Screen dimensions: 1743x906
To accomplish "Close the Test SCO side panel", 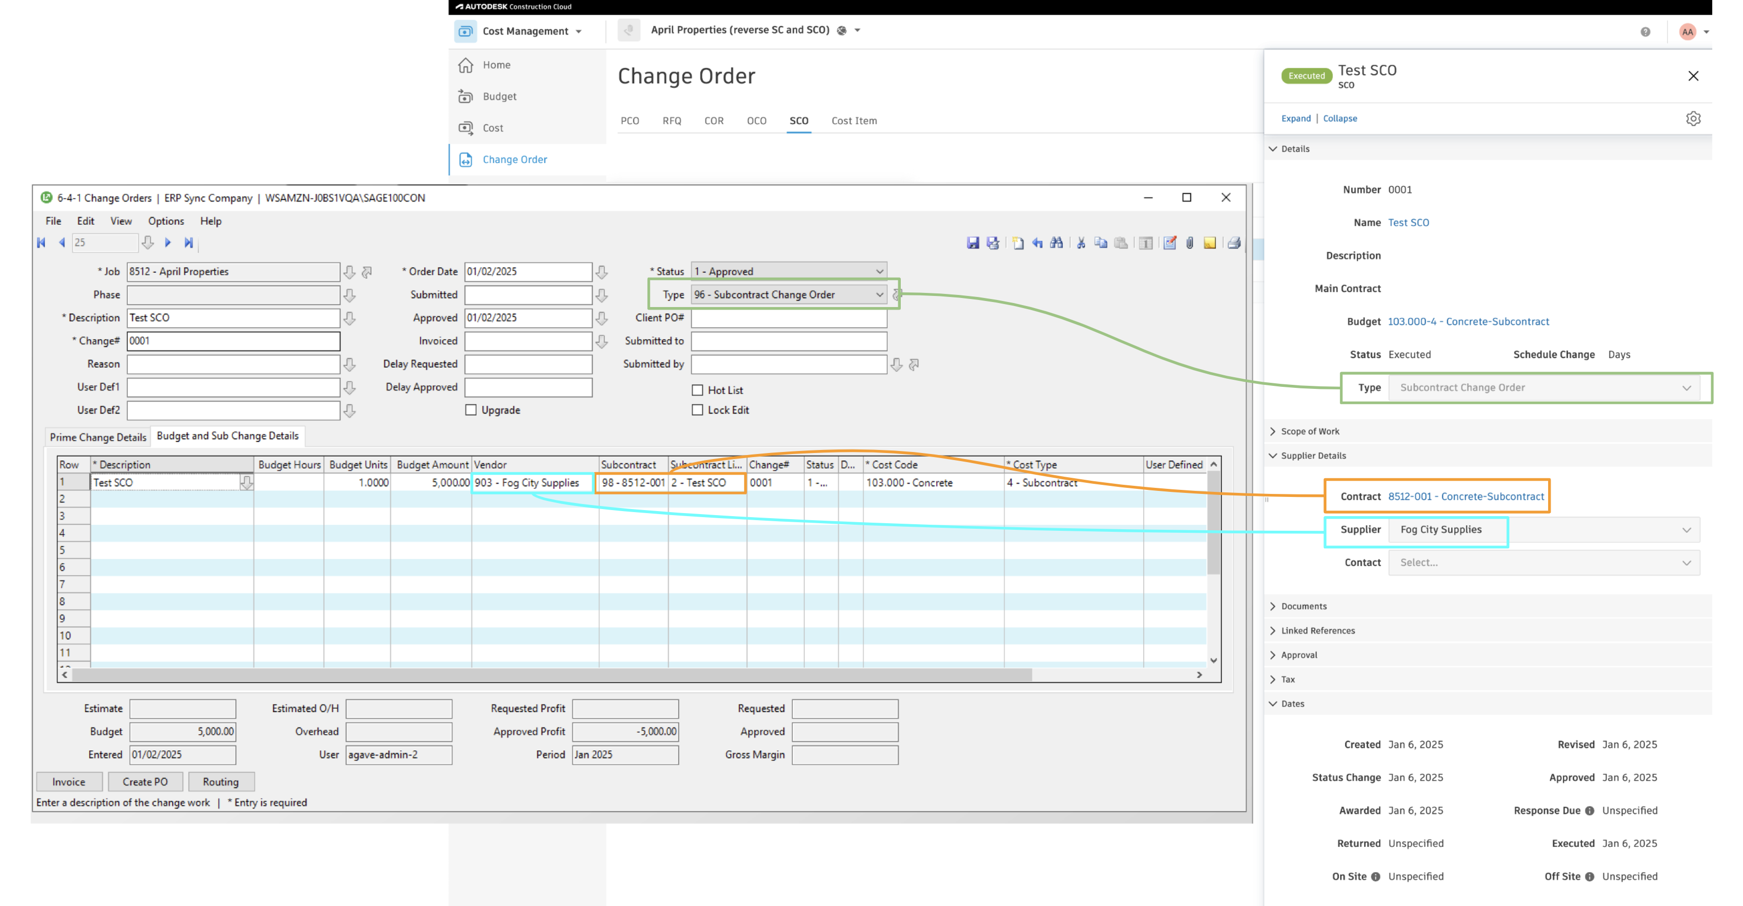I will pyautogui.click(x=1693, y=76).
